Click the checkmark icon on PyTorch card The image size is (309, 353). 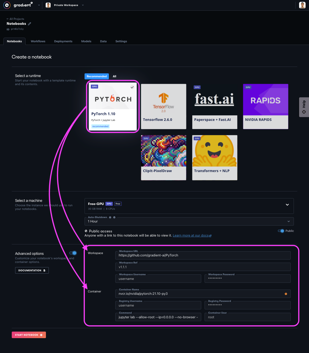[132, 87]
